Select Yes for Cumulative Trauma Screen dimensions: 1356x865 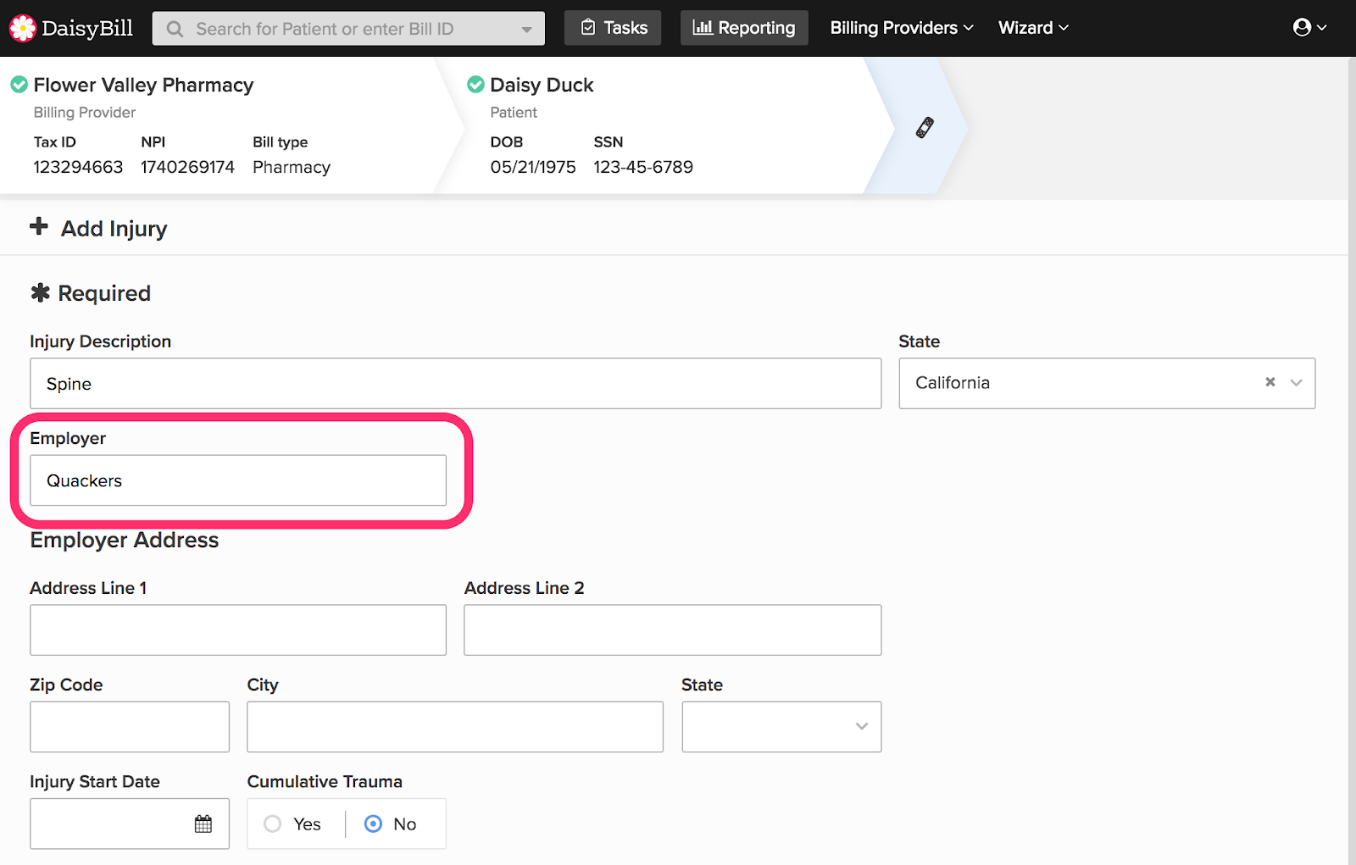click(273, 823)
